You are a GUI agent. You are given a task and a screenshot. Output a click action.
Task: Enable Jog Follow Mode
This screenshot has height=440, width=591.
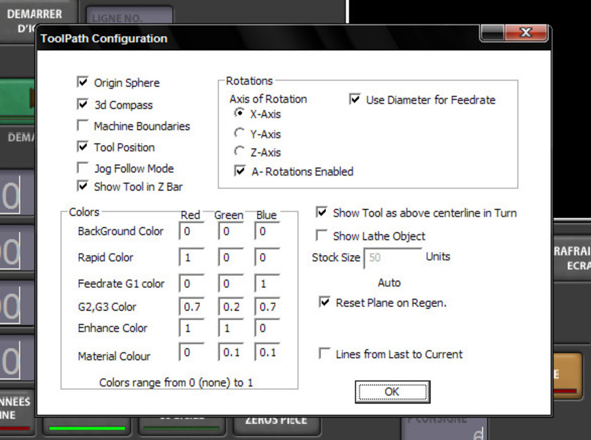[x=83, y=168]
